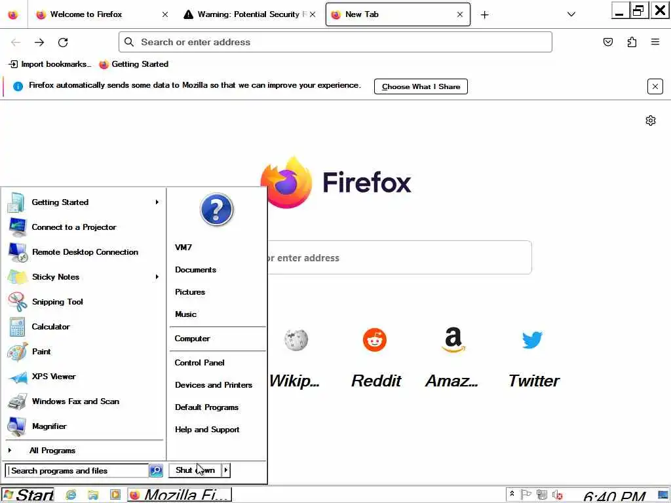Viewport: 671px width, 503px height.
Task: Click the Firefox View icon in tab strip
Action: [13, 14]
